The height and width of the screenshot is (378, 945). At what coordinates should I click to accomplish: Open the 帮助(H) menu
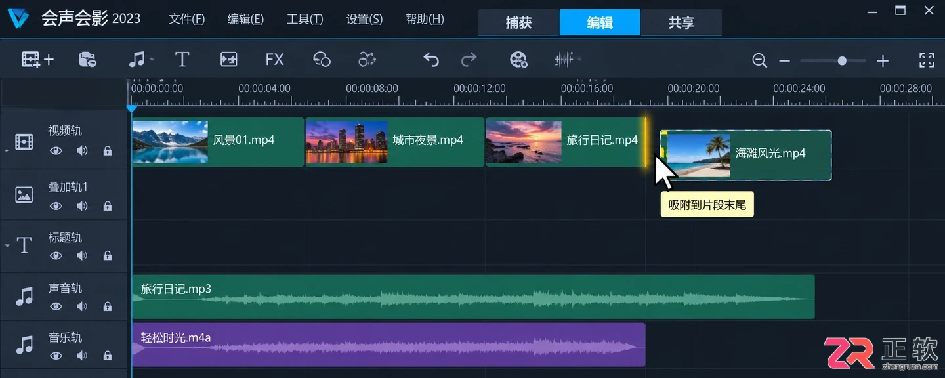[x=425, y=19]
